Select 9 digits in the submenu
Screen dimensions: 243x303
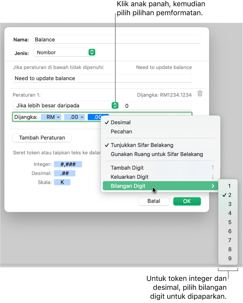tap(228, 258)
